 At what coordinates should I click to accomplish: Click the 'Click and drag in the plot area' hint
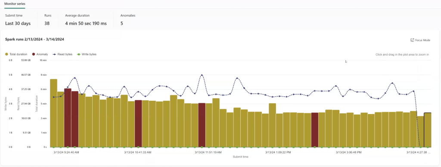pyautogui.click(x=402, y=55)
